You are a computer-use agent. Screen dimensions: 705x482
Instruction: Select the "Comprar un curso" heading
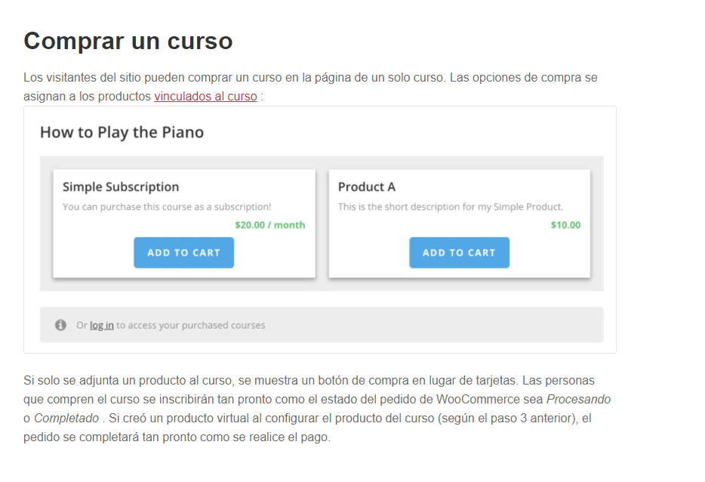(x=128, y=41)
